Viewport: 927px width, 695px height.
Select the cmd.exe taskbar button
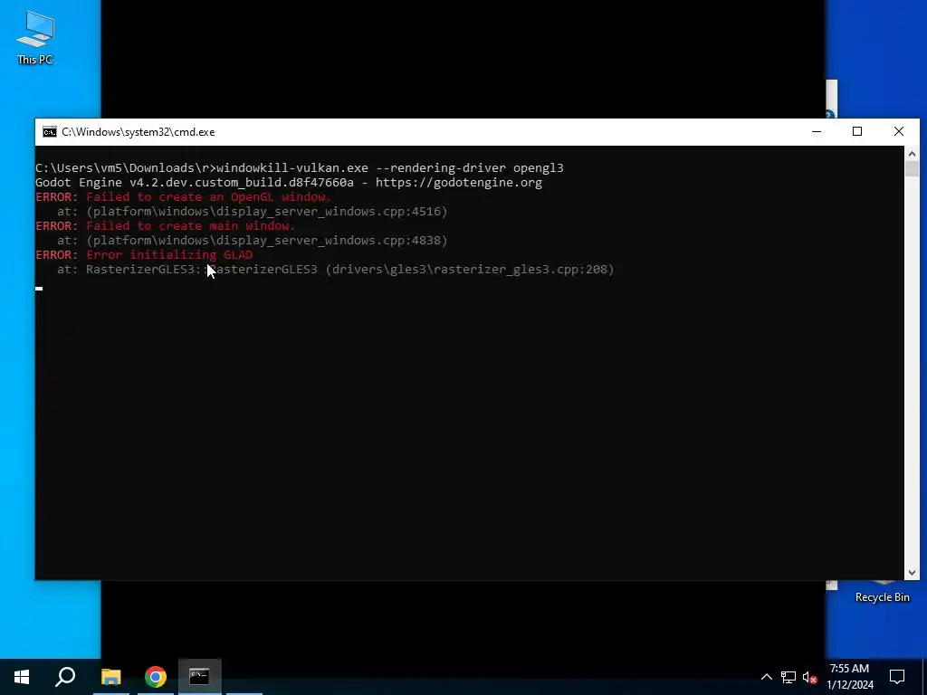click(199, 677)
